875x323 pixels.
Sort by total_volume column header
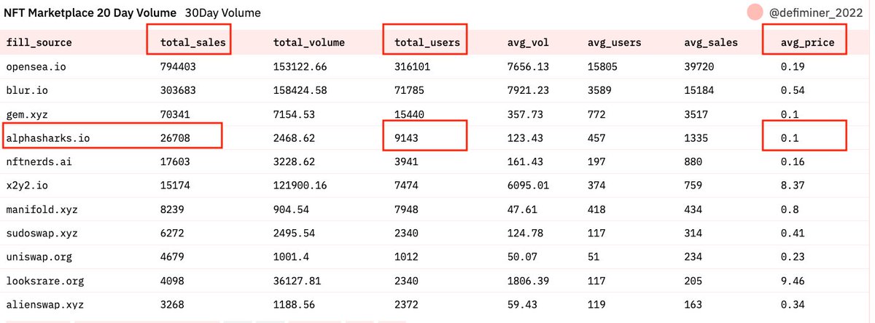click(x=309, y=43)
